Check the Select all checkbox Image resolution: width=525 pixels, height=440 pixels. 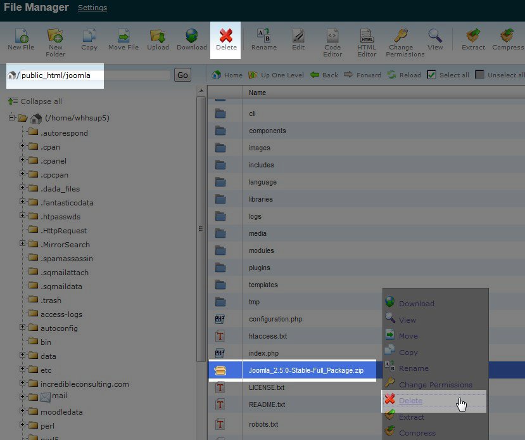pyautogui.click(x=431, y=75)
